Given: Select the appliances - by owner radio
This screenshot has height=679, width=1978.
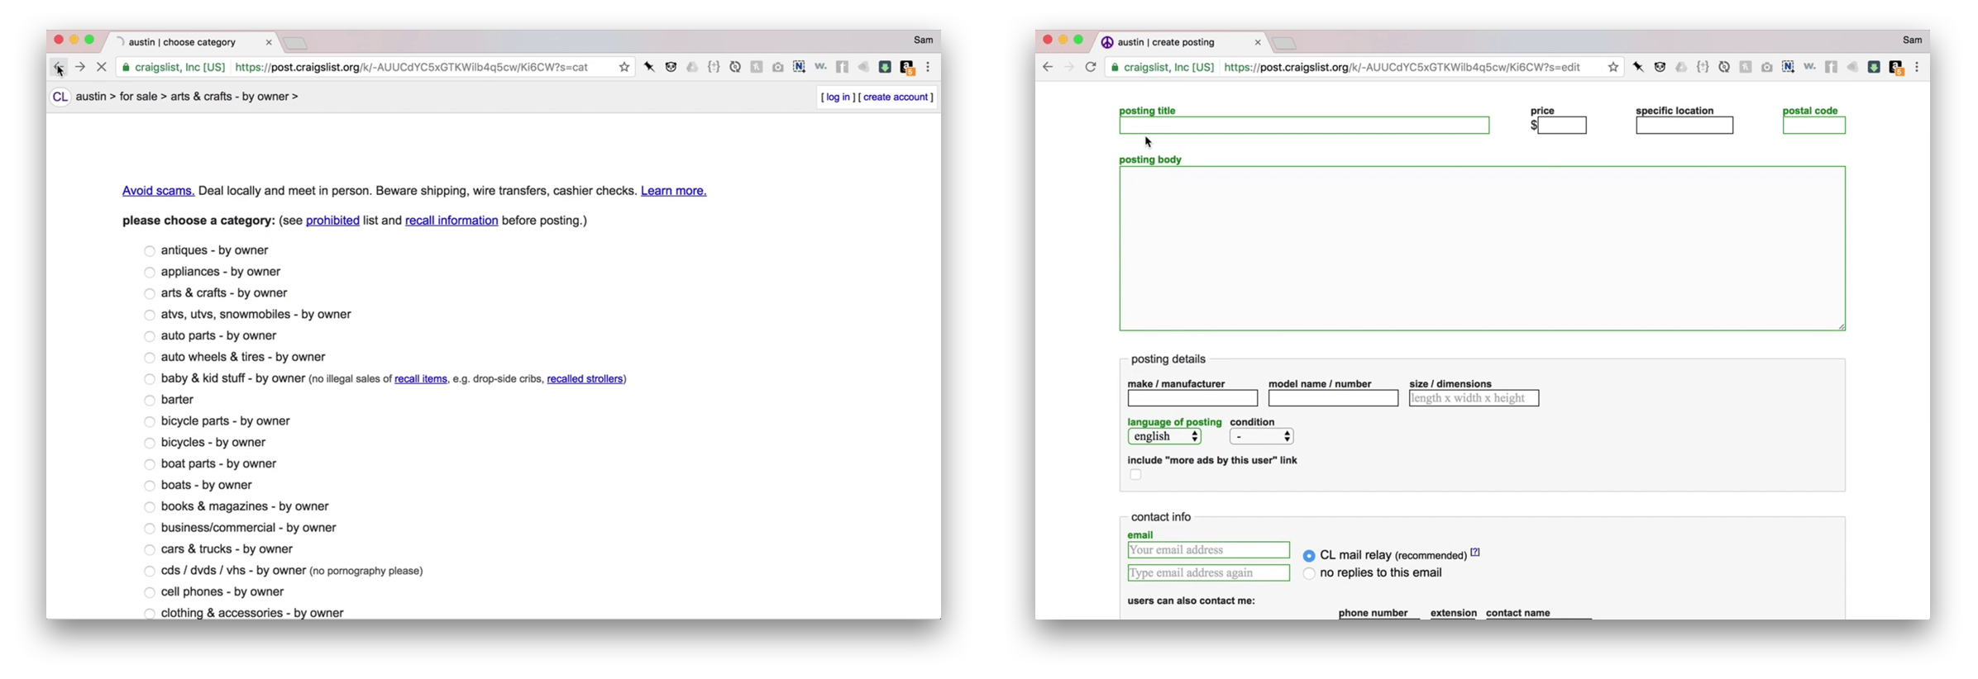Looking at the screenshot, I should click(x=150, y=273).
